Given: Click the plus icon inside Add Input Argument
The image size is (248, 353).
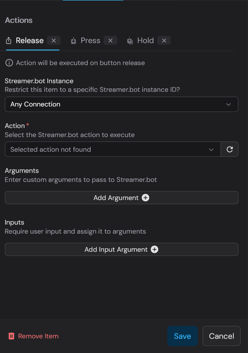Looking at the screenshot, I should (x=154, y=249).
